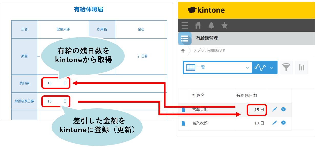
Task: Open the kintone hamburger menu
Action: point(185,25)
